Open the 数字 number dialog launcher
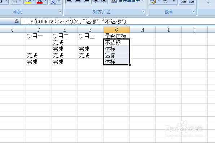The height and width of the screenshot is (143, 215). [193, 11]
